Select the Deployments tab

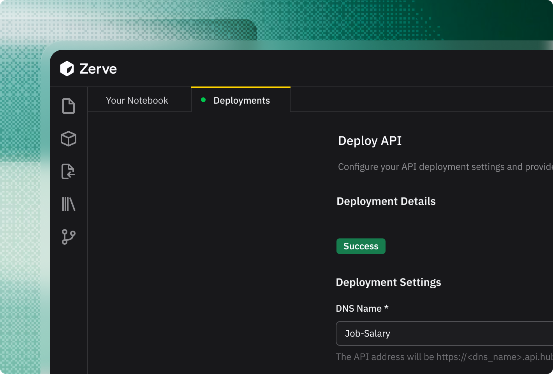point(241,101)
